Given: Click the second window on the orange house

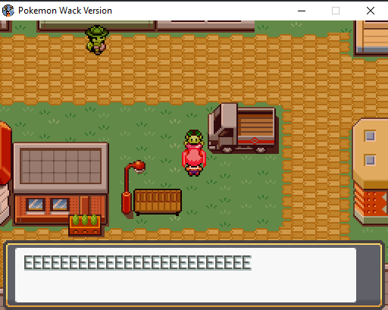Looking at the screenshot, I should [60, 205].
